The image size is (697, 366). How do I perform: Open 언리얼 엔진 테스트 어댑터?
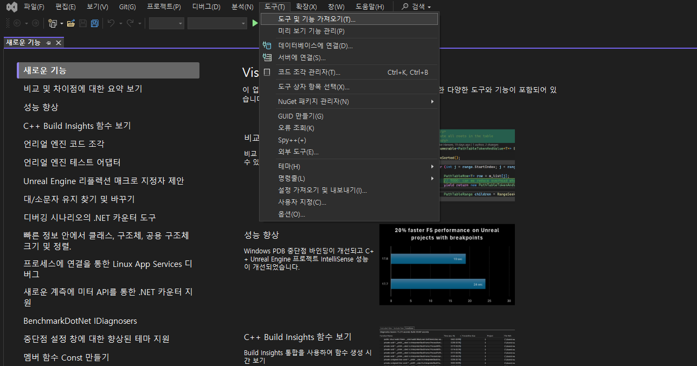coord(72,162)
